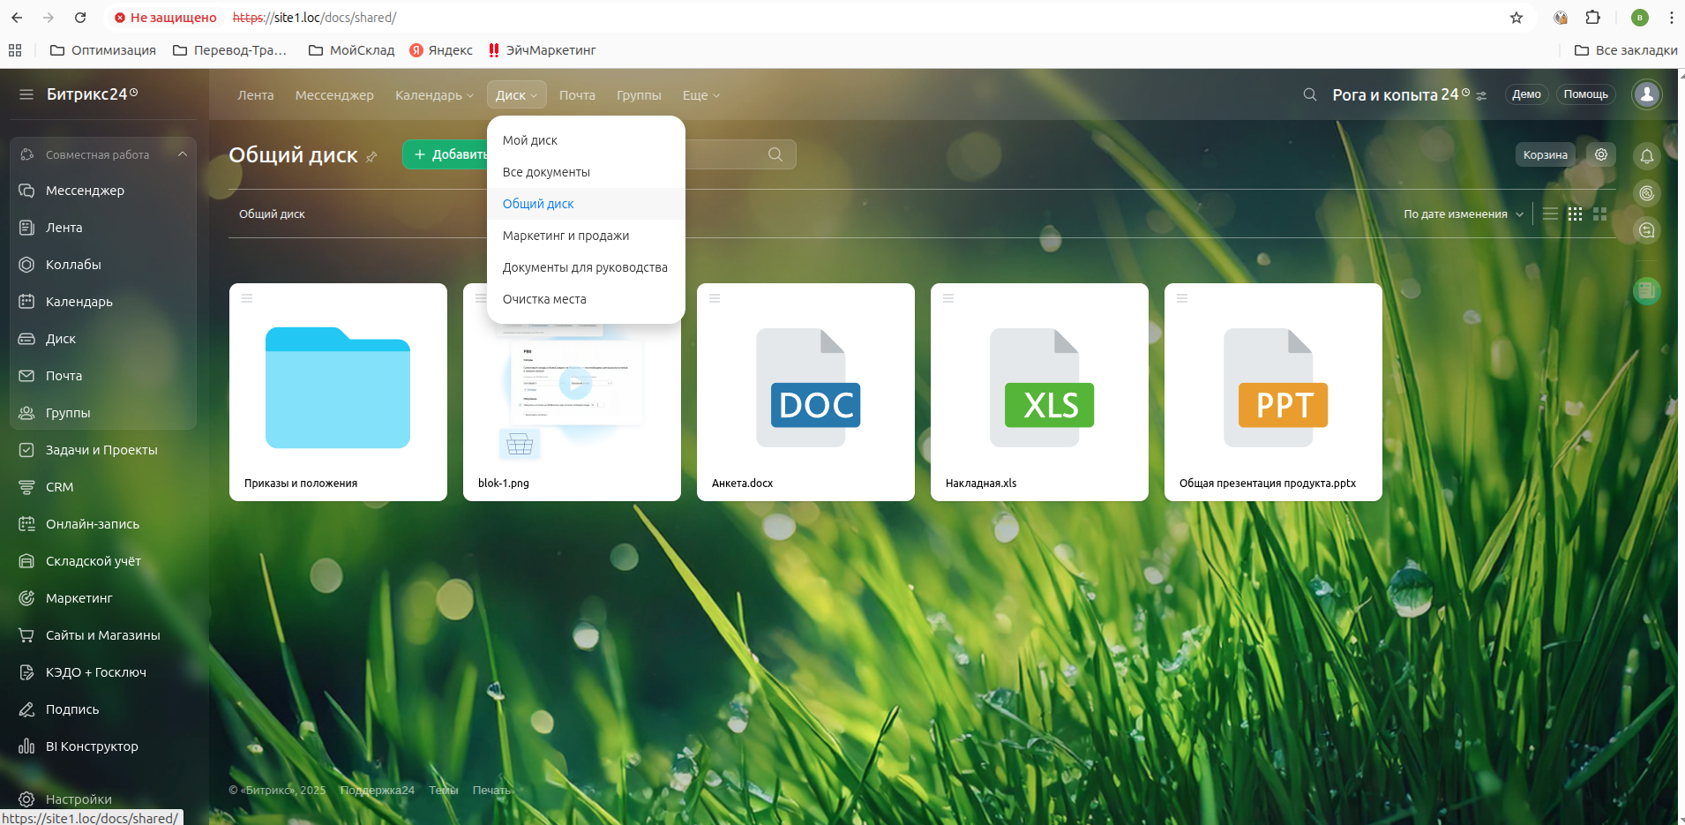Image resolution: width=1685 pixels, height=825 pixels.
Task: Switch to large tile view
Action: click(x=1599, y=214)
